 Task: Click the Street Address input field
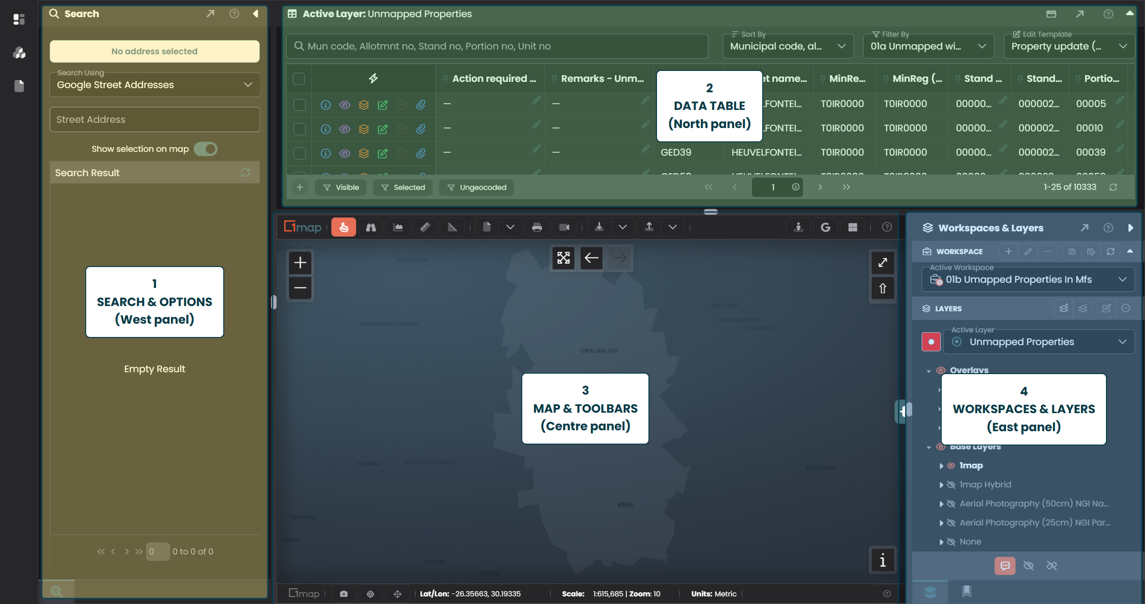coord(155,119)
